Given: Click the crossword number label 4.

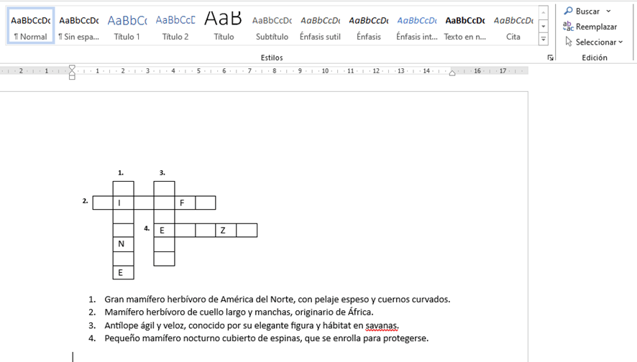Looking at the screenshot, I should pyautogui.click(x=147, y=228).
